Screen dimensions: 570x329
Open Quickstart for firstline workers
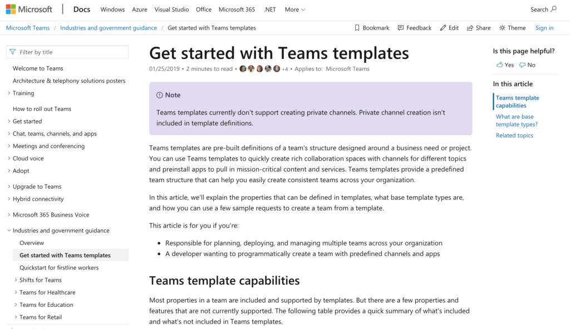click(59, 268)
